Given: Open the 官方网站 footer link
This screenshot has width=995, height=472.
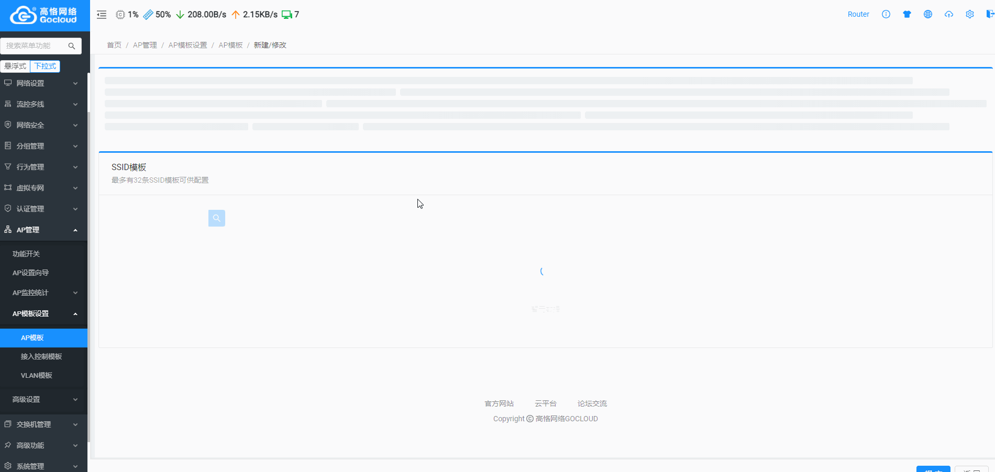Looking at the screenshot, I should 499,403.
